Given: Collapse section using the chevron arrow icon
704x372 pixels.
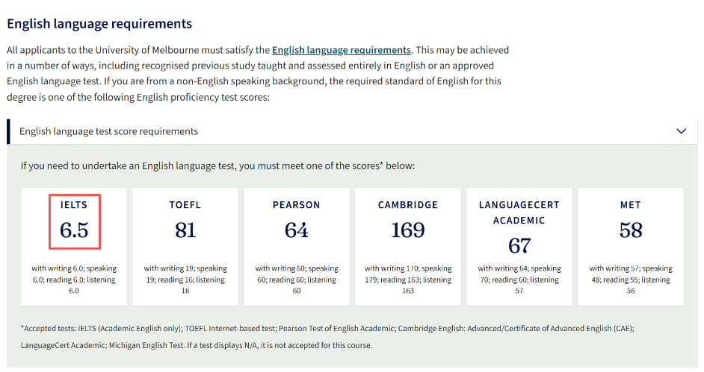Looking at the screenshot, I should [x=681, y=131].
